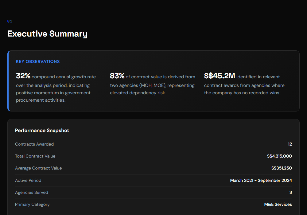Screen dimensions: 307x215
Task: Click the Contracts Awarded value 12
Action: click(290, 144)
